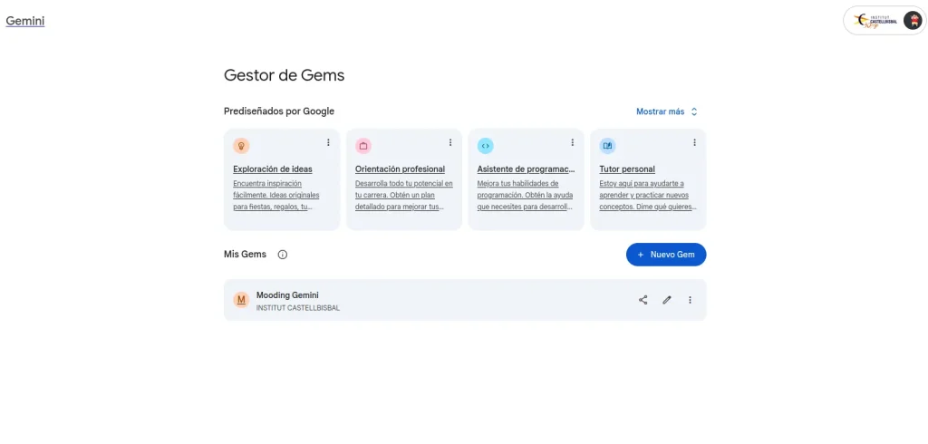Click the book icon on Tutor personal
The height and width of the screenshot is (444, 928).
[607, 146]
